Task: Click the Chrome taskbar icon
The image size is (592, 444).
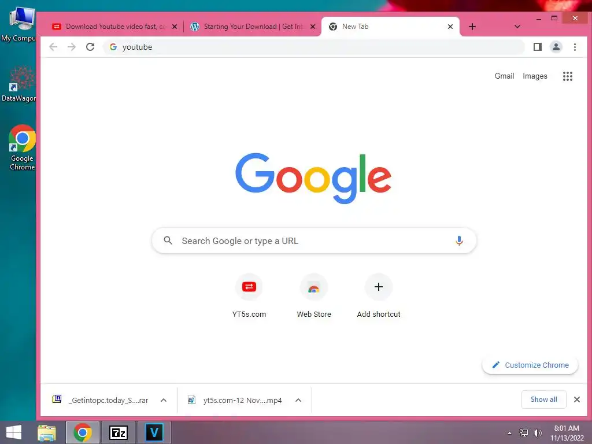Action: pyautogui.click(x=83, y=432)
